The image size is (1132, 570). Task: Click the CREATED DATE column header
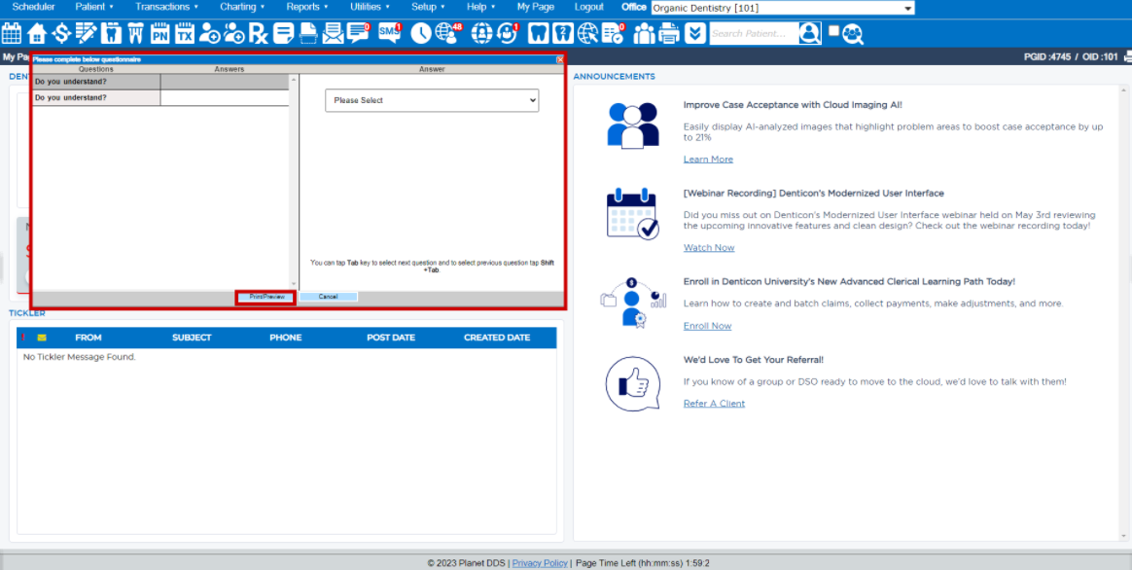click(x=497, y=338)
